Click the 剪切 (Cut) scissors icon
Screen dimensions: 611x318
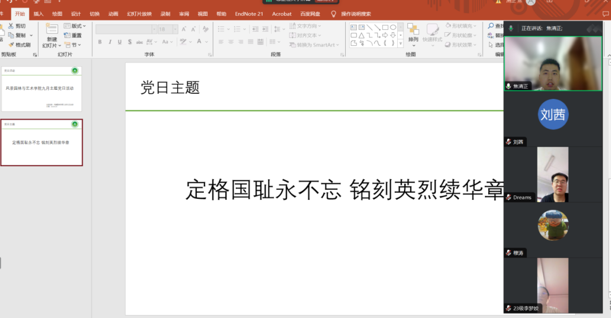11,26
